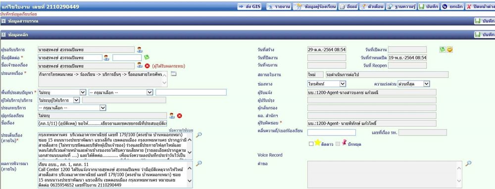This screenshot has width=495, height=189.
Task: Click the person icon beside ผู้ขอรับบริการ
Action: click(140, 49)
